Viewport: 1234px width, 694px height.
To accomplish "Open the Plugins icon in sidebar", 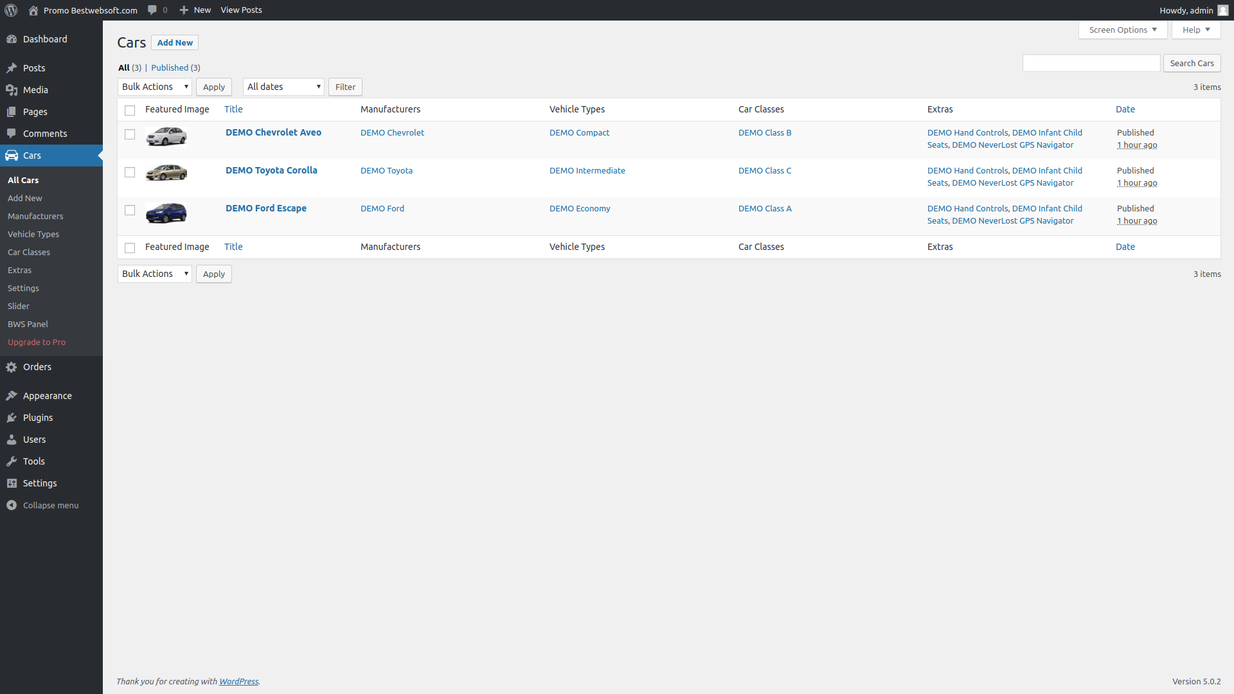I will tap(12, 418).
